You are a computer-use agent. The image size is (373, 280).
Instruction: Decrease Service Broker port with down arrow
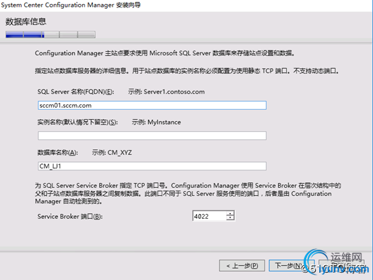click(x=230, y=218)
